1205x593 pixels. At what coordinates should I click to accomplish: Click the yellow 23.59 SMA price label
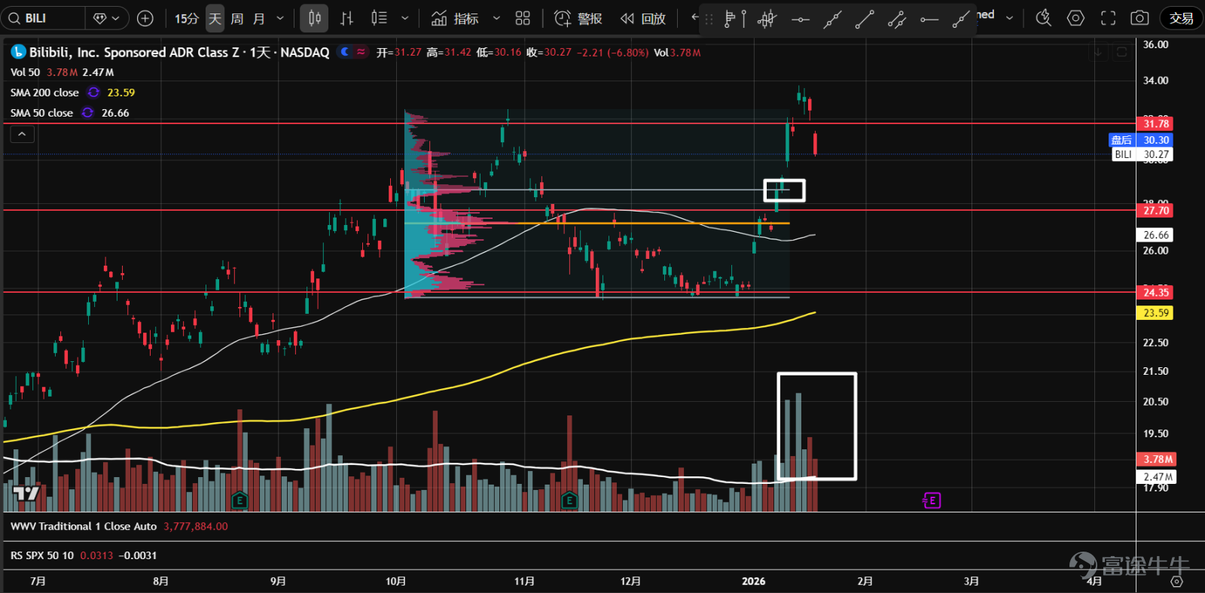(x=1155, y=313)
